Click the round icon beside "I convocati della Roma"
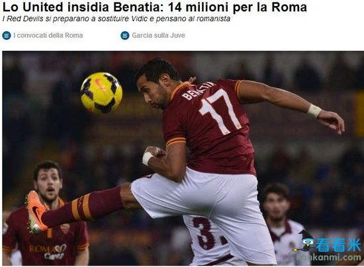364x267 pixels. (7, 36)
